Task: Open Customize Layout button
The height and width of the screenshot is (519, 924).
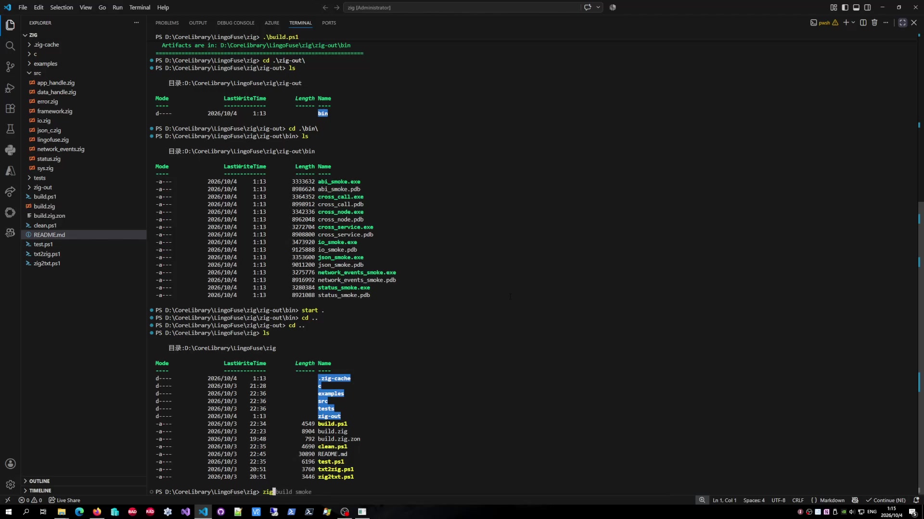Action: pos(834,7)
